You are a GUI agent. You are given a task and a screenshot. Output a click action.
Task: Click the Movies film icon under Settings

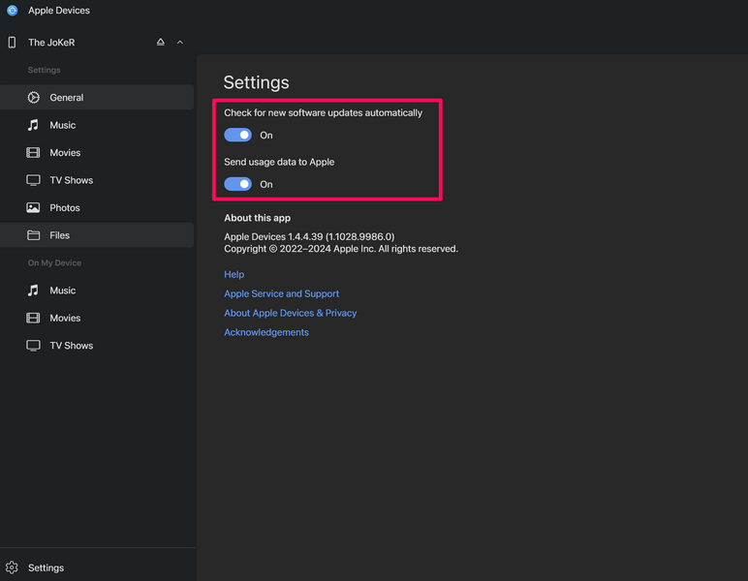pyautogui.click(x=33, y=153)
